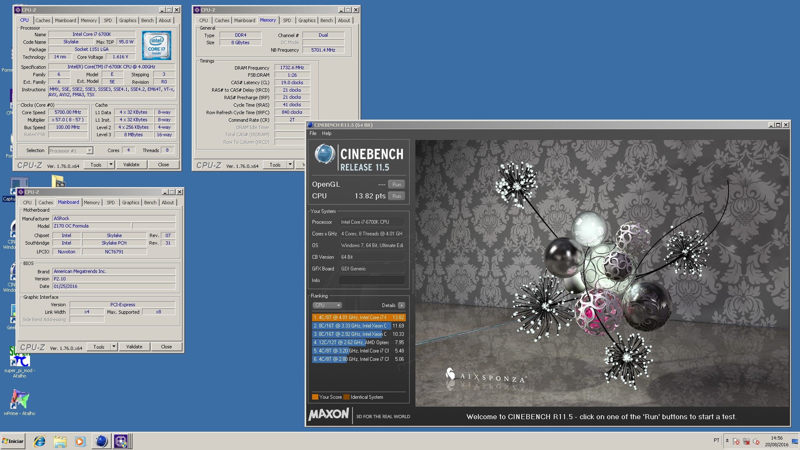The image size is (800, 450).
Task: Select ranking row 1 scoring 13.82
Action: point(359,317)
